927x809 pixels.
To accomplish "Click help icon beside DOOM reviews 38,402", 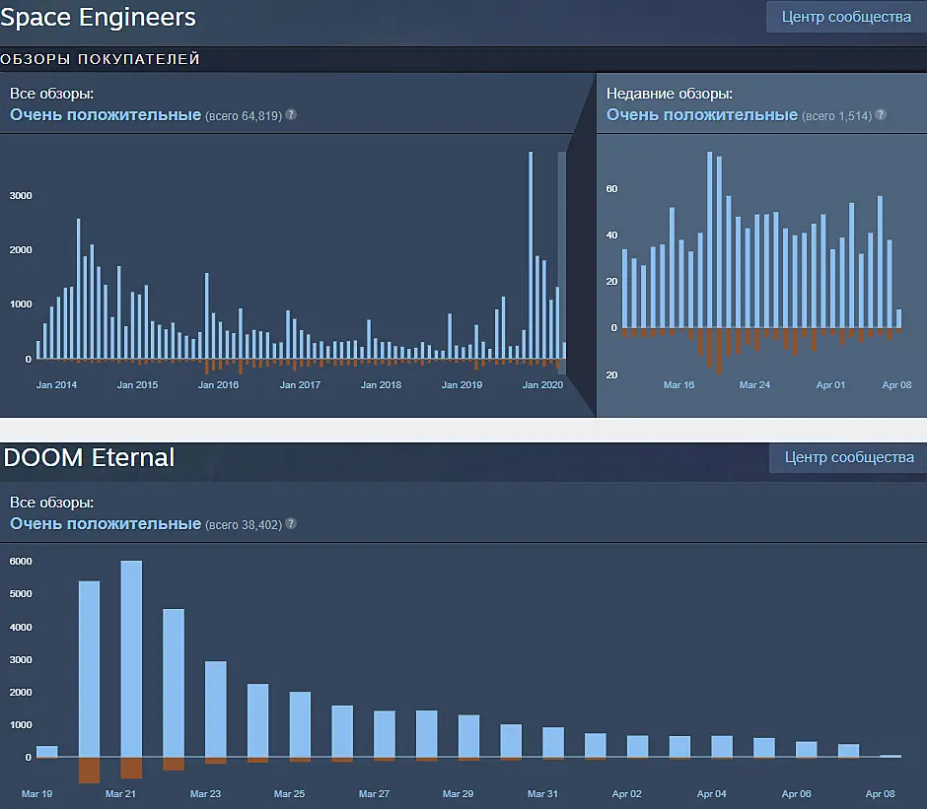I will (x=291, y=523).
